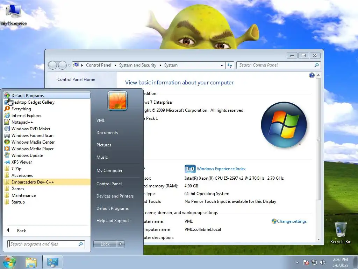Viewport: 358px width, 269px height.
Task: Click the Lock button
Action: click(105, 244)
